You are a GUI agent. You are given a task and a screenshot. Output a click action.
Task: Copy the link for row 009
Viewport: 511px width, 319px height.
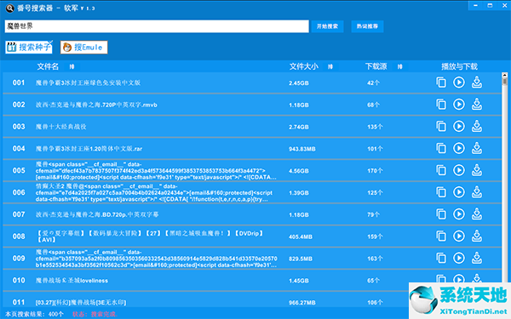pyautogui.click(x=441, y=258)
